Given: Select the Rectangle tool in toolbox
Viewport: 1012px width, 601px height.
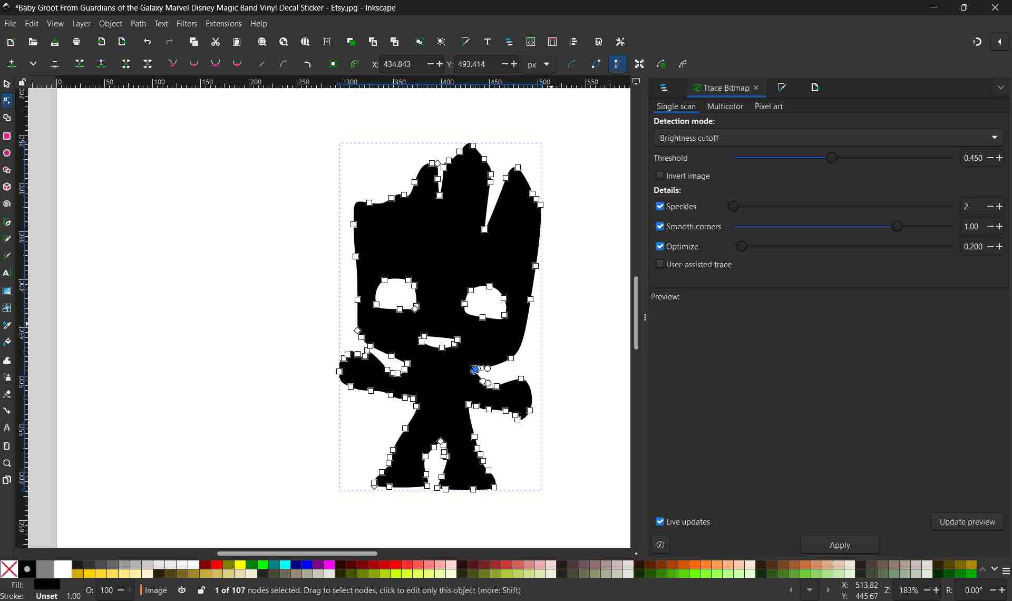Looking at the screenshot, I should [7, 137].
